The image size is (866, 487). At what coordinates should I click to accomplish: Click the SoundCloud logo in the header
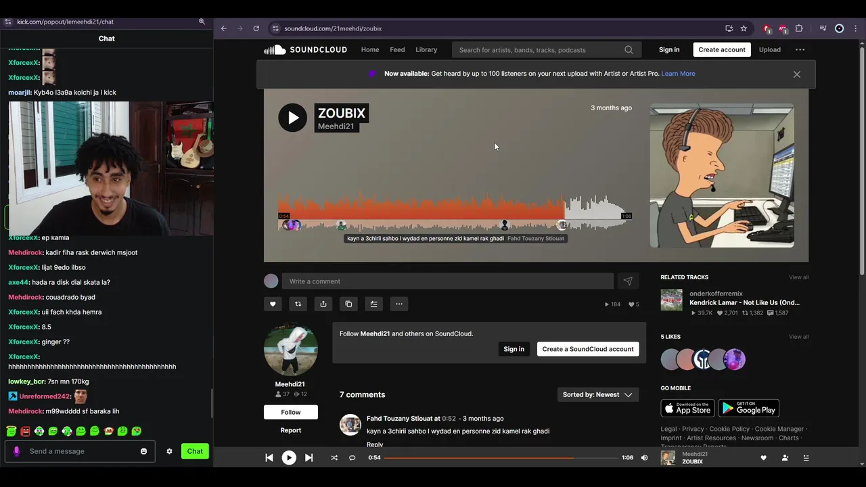tap(305, 49)
